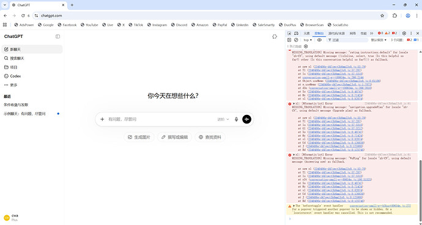Open the Discord bookmark
Image resolution: width=422 pixels, height=225 pixels.
coord(179,24)
